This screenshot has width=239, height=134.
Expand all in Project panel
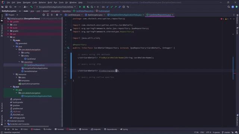point(48,15)
